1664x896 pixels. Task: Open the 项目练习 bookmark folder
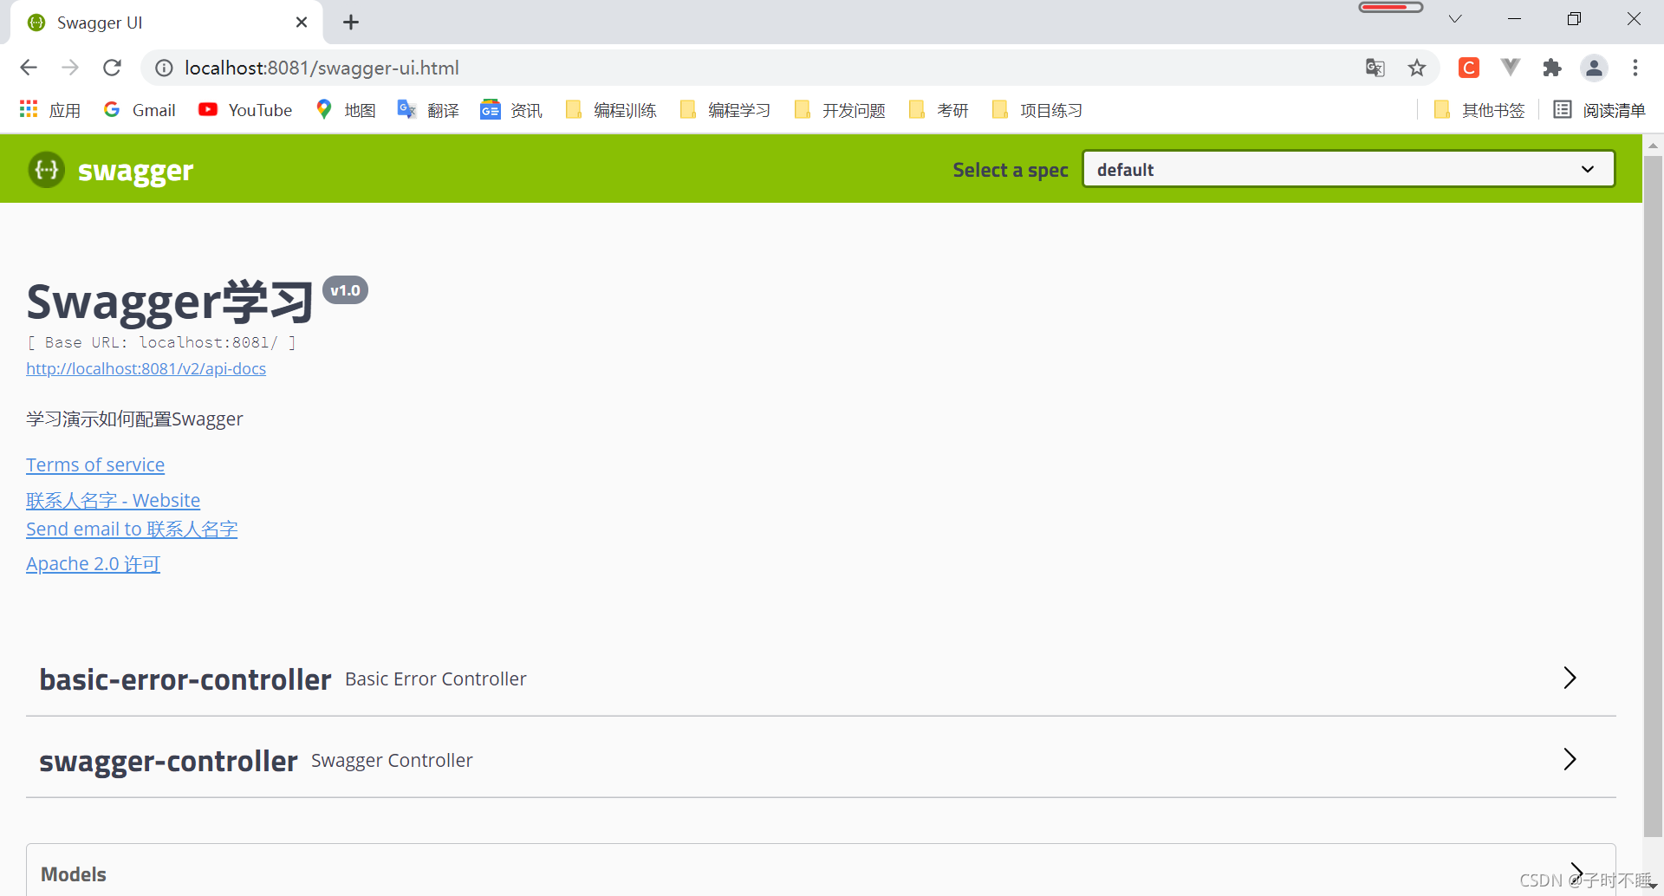[1037, 110]
